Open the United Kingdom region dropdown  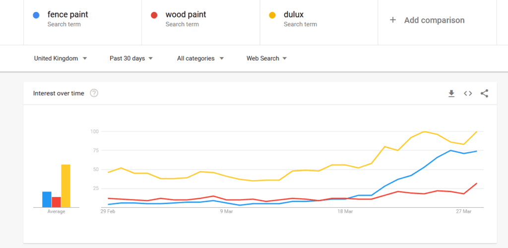pos(61,59)
